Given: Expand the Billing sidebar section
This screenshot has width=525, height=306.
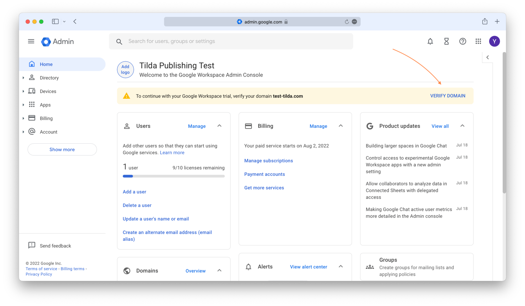Looking at the screenshot, I should 23,118.
